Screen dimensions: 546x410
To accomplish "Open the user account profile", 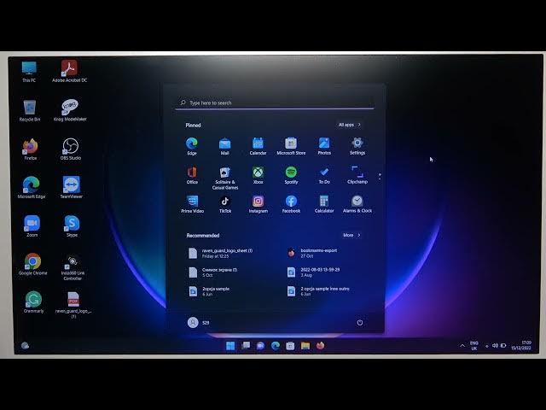I will 198,323.
